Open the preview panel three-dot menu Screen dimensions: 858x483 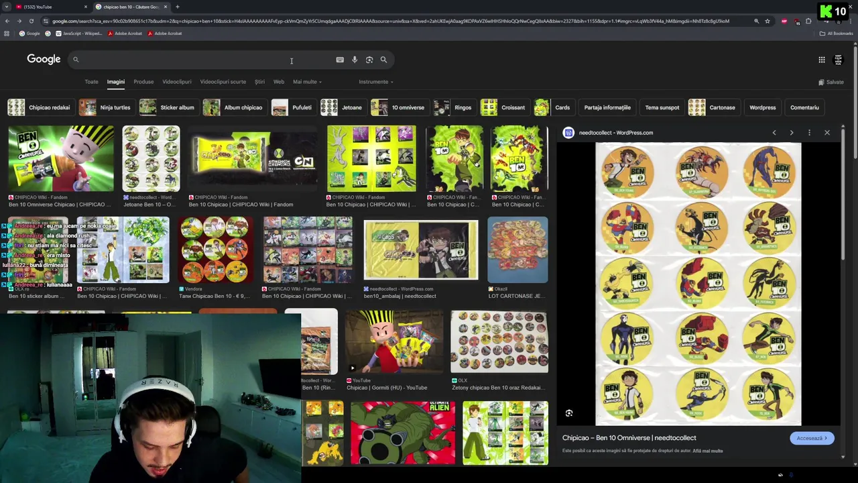tap(809, 133)
